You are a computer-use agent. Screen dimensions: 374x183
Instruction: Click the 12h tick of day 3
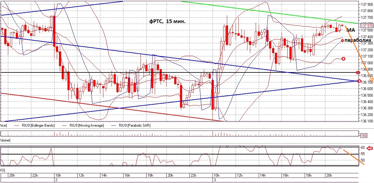coord(240,175)
